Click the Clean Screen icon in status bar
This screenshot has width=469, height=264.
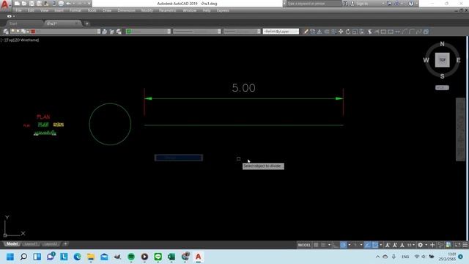click(457, 245)
